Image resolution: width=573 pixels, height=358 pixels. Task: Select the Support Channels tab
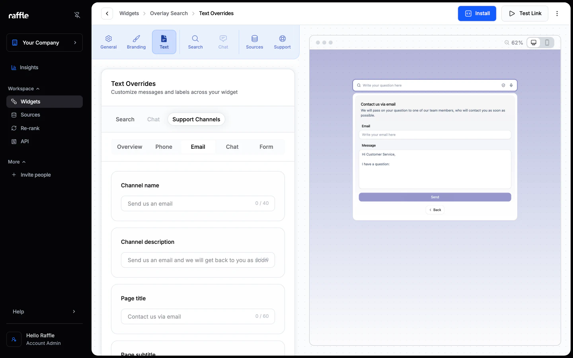(x=196, y=119)
